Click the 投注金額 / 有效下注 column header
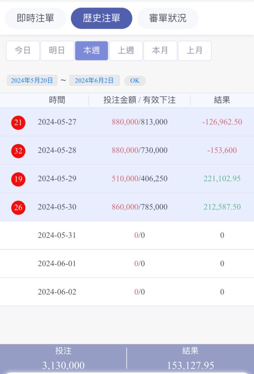Image resolution: width=254 pixels, height=374 pixels. 139,100
